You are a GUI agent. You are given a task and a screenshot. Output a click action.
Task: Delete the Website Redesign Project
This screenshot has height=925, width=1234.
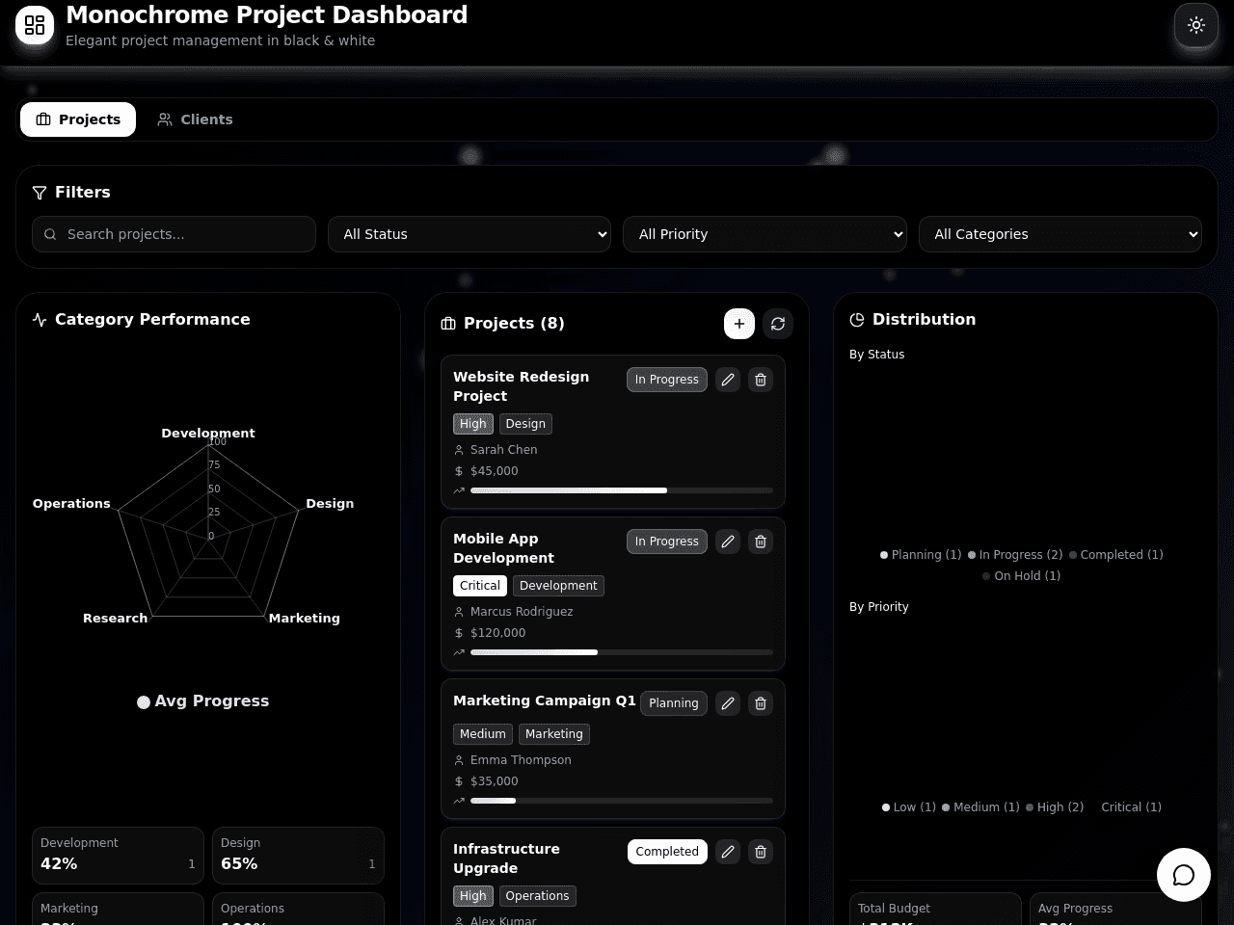coord(761,380)
